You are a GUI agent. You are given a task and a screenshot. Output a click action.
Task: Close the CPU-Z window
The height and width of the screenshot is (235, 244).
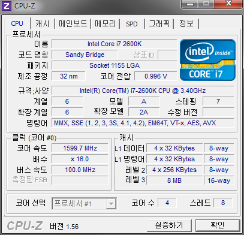click(x=228, y=4)
